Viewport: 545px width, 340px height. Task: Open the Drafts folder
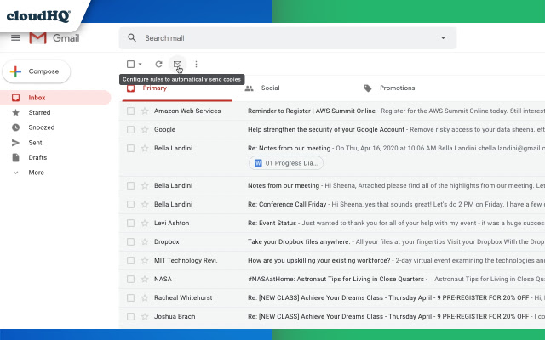click(x=37, y=157)
